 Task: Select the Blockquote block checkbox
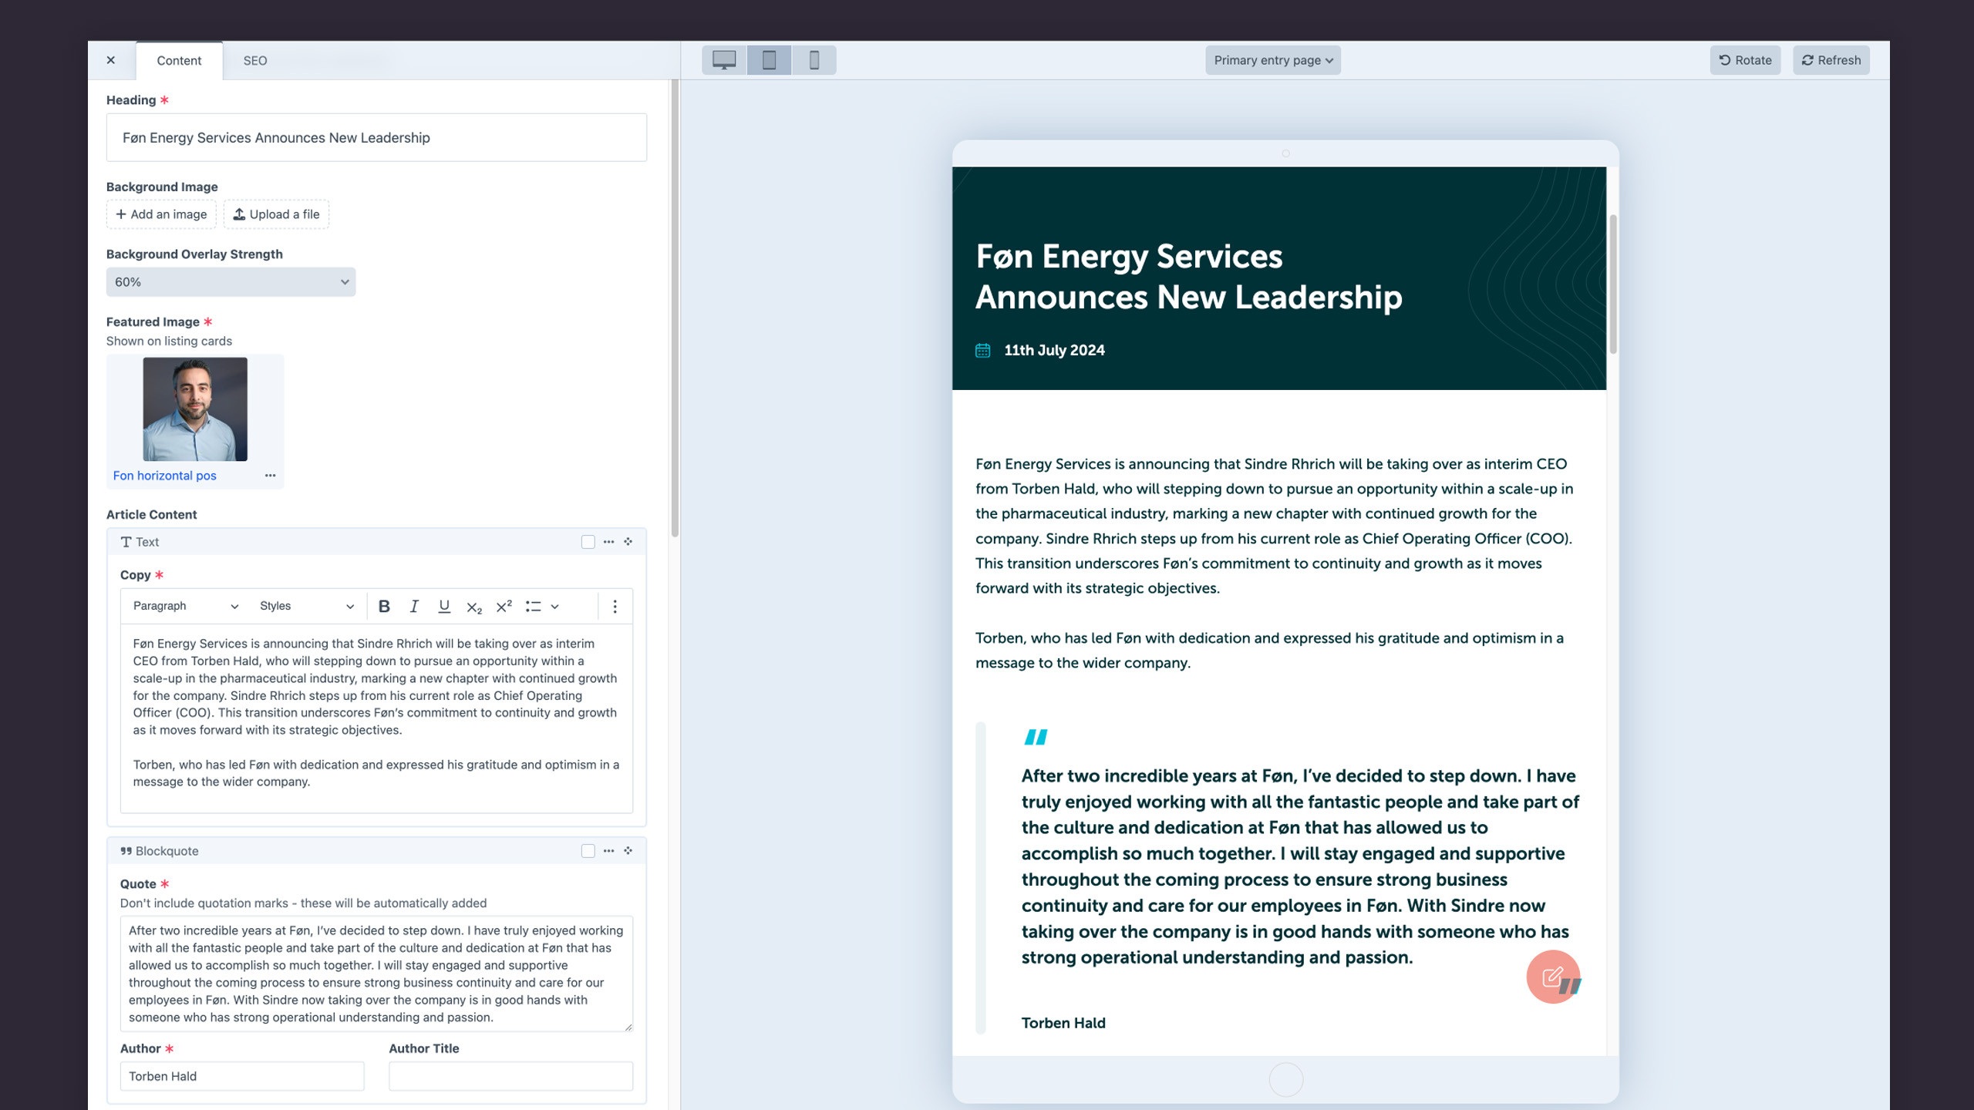[x=588, y=851]
